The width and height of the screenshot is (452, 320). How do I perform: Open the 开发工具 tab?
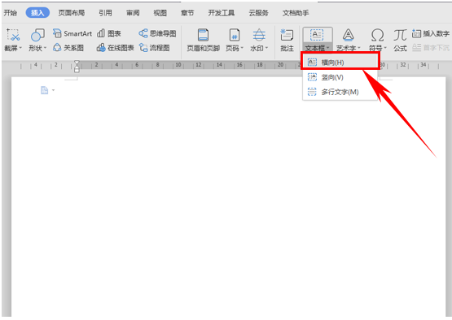(x=222, y=13)
